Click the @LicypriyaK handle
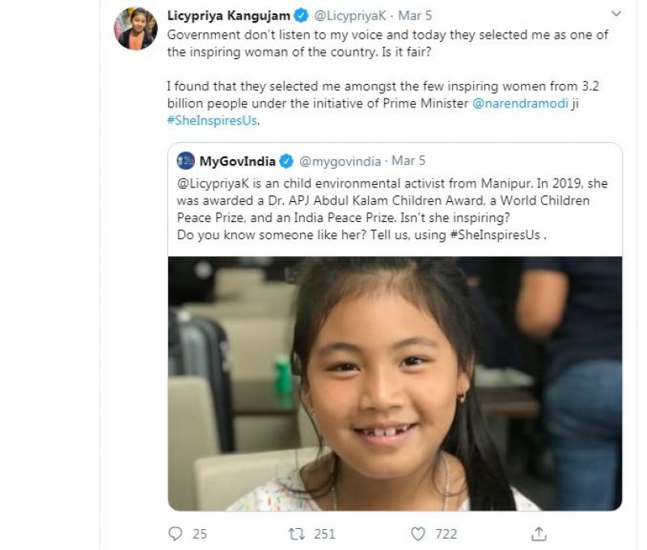 (370, 16)
